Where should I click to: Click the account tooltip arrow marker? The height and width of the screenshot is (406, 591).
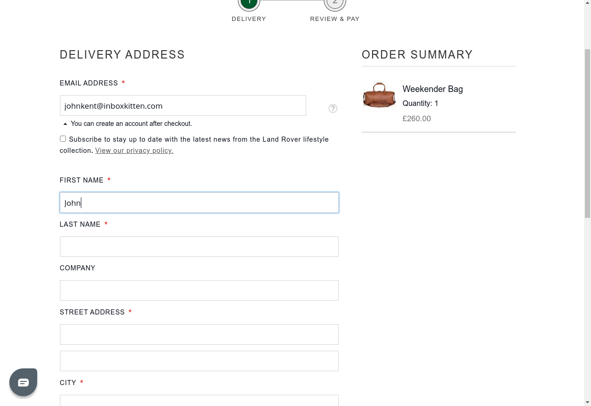(65, 124)
